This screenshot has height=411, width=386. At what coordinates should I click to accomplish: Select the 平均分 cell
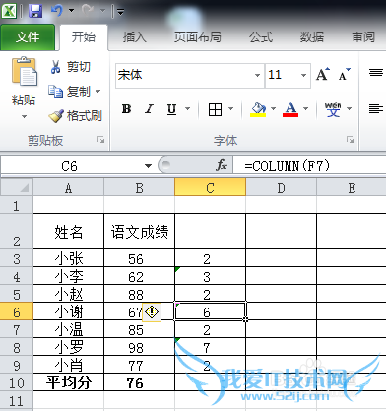[x=69, y=382]
